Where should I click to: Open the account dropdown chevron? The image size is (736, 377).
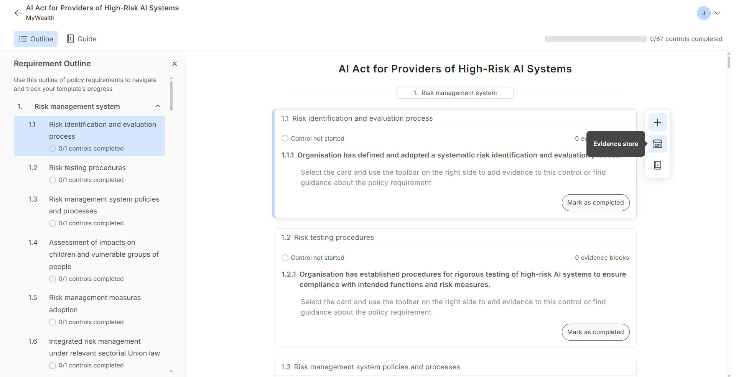tap(717, 13)
